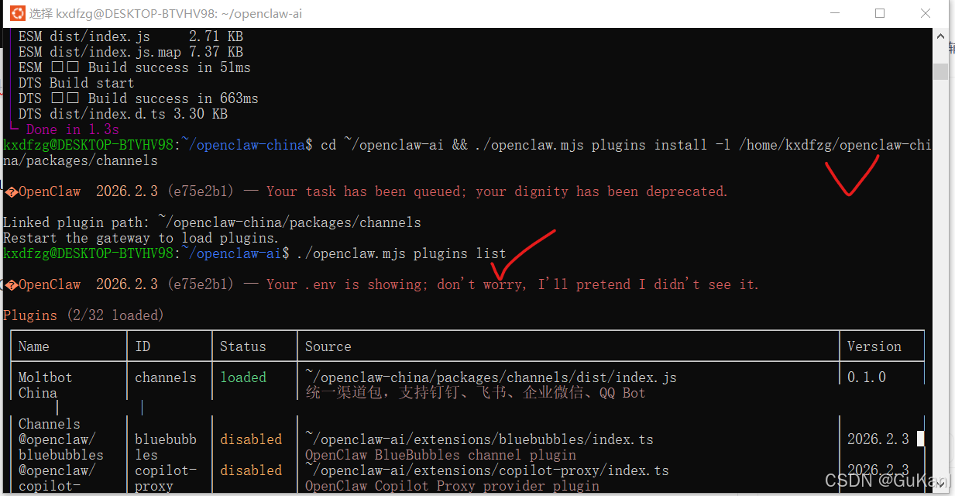
Task: Click "DTS Build start" line
Action: tap(77, 83)
